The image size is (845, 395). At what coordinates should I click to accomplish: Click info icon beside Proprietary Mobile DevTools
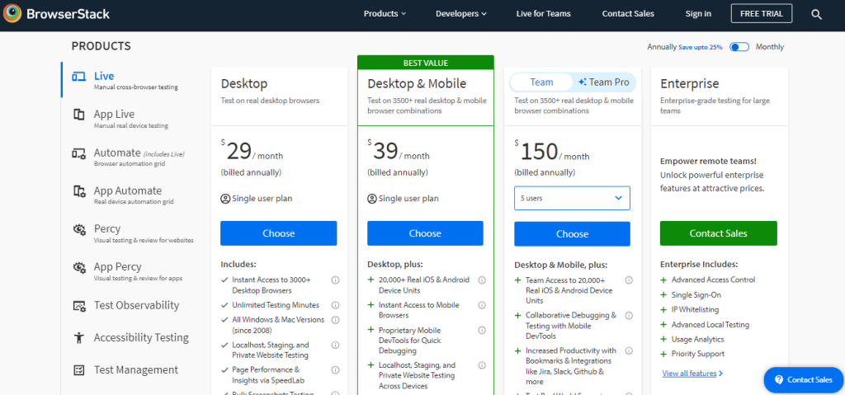point(482,330)
